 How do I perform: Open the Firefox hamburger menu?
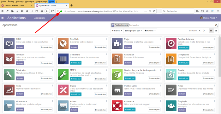(218, 11)
